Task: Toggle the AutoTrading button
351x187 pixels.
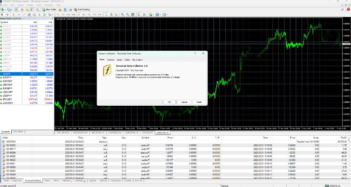Action: pos(82,9)
